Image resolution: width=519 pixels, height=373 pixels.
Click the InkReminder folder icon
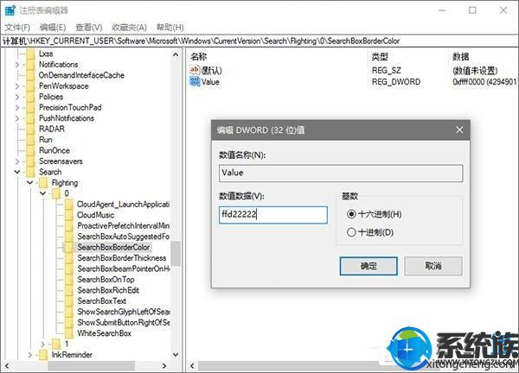point(43,355)
